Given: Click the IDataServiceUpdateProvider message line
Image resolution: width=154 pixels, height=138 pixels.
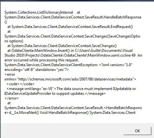Looking at the screenshot, I should (x=55, y=93).
